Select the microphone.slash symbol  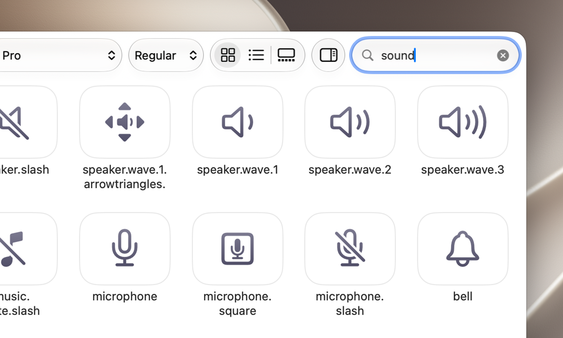tap(350, 249)
